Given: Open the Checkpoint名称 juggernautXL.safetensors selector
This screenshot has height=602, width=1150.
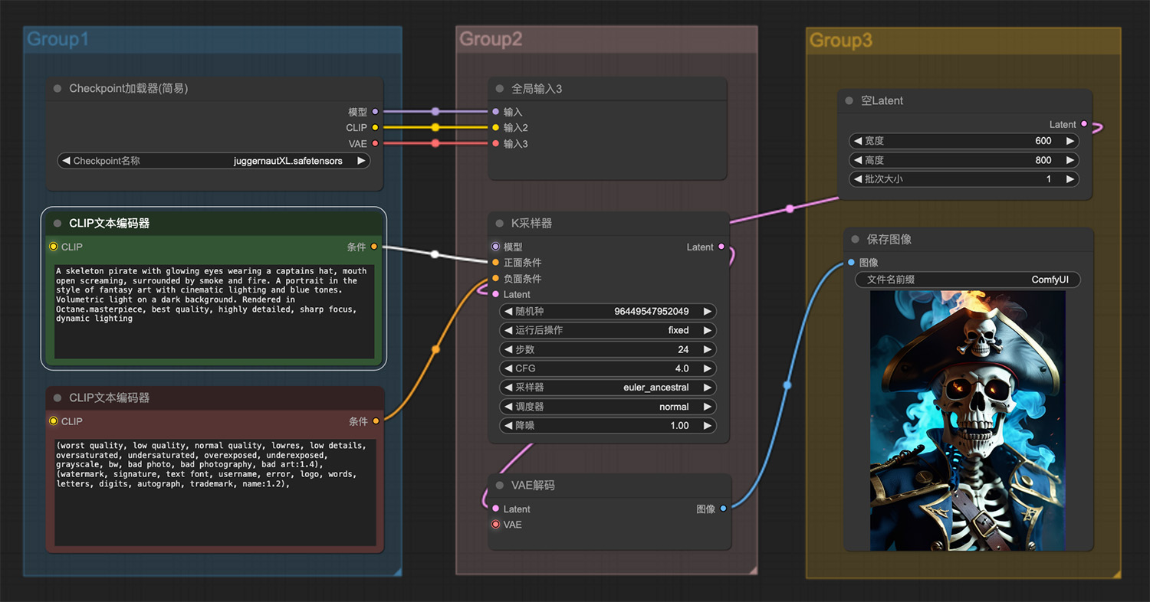Looking at the screenshot, I should [x=214, y=161].
